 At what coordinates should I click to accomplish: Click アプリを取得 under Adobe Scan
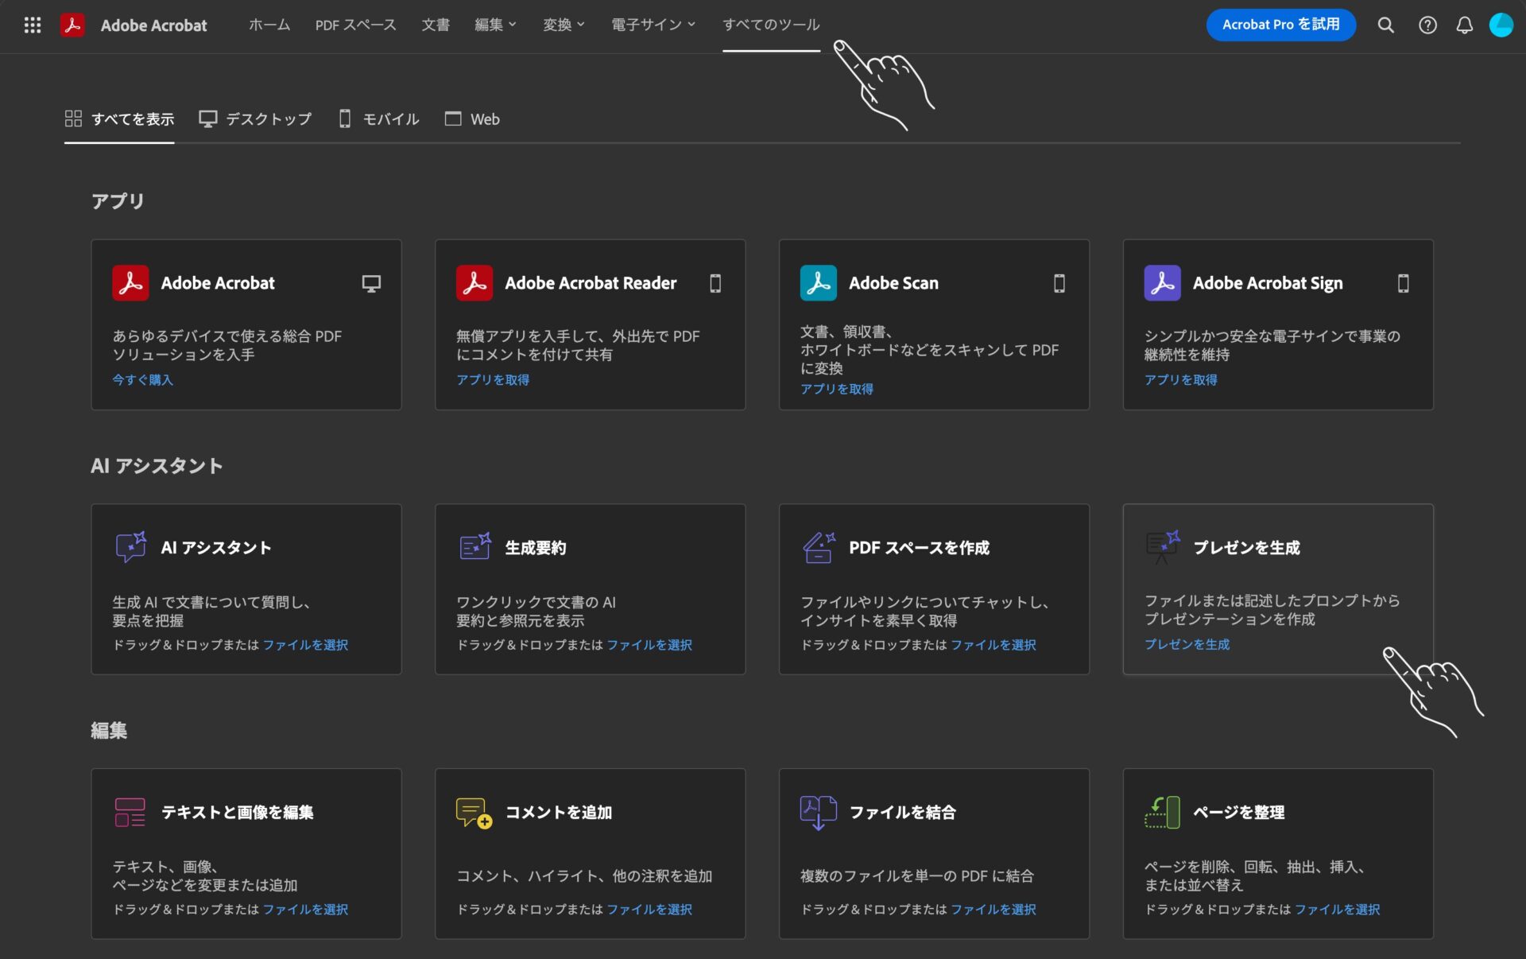click(x=837, y=389)
